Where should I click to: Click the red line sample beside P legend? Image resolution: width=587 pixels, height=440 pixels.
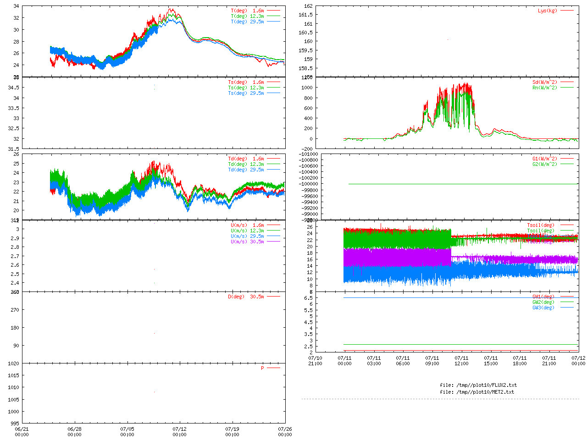pyautogui.click(x=273, y=368)
